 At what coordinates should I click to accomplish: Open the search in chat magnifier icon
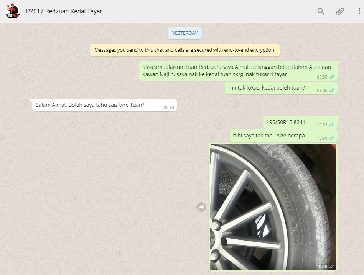(321, 11)
